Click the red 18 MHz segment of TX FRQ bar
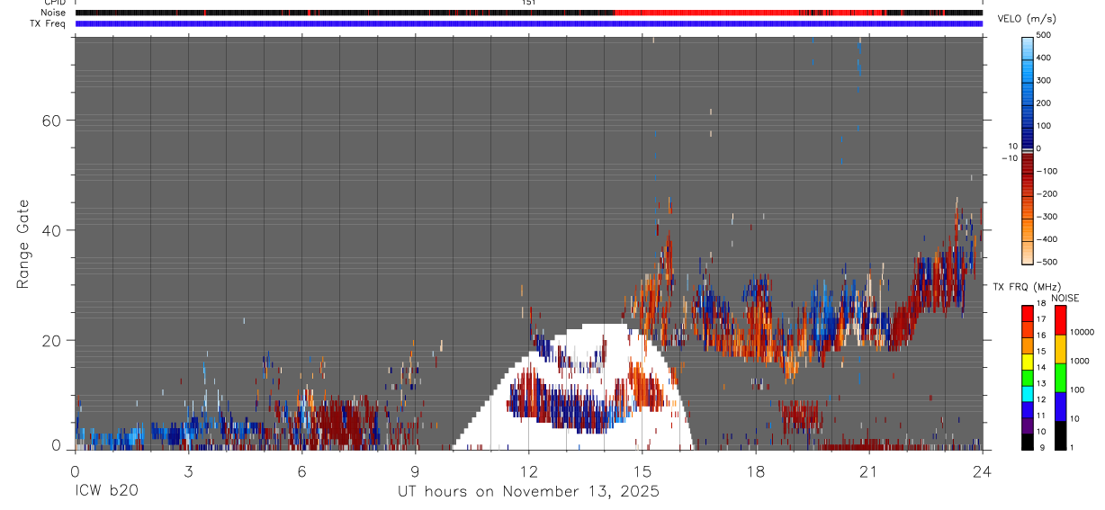This screenshot has height=510, width=1105. tap(1028, 313)
